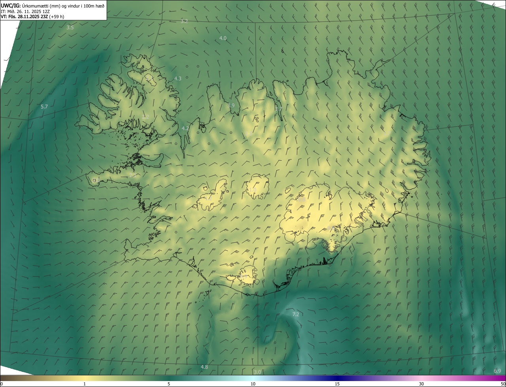506x387 pixels.
Task: Click the '10' tick label on the color scale
Action: pos(253,384)
